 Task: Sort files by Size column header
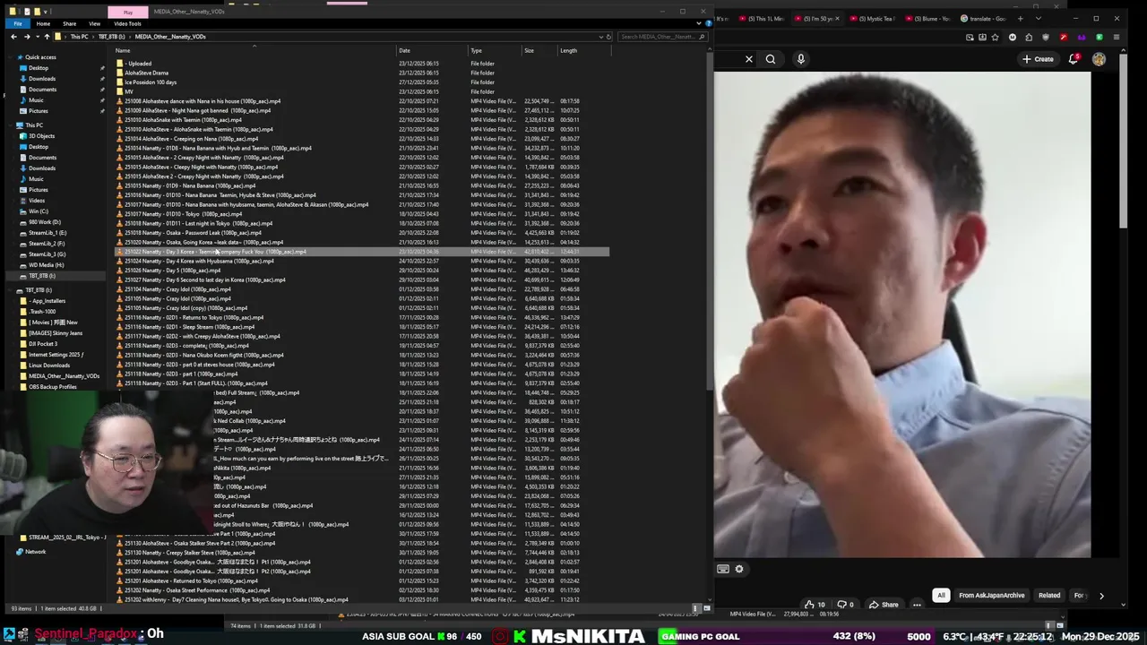tap(530, 50)
